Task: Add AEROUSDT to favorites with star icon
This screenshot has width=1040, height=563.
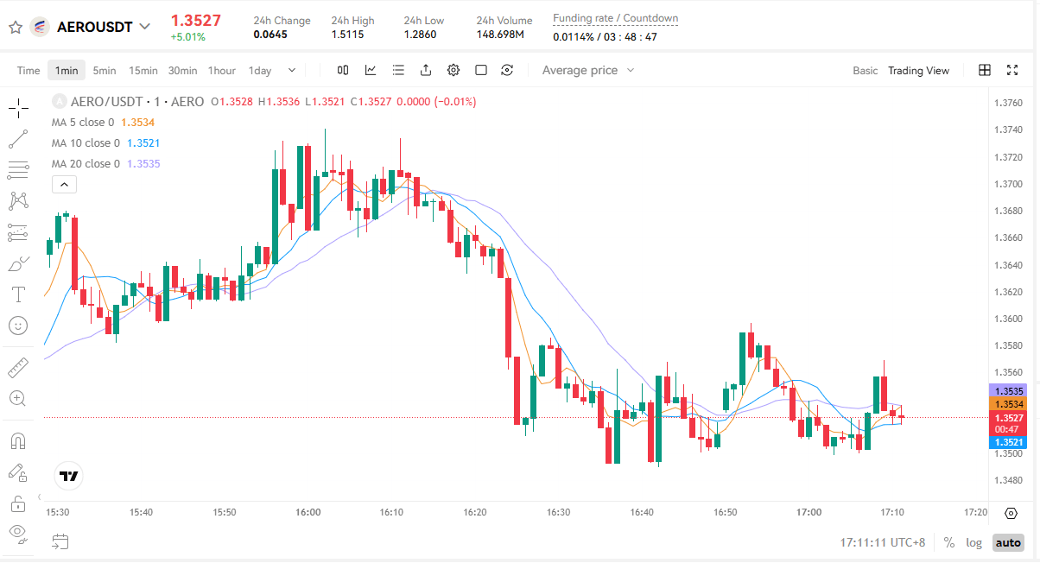Action: (x=15, y=27)
